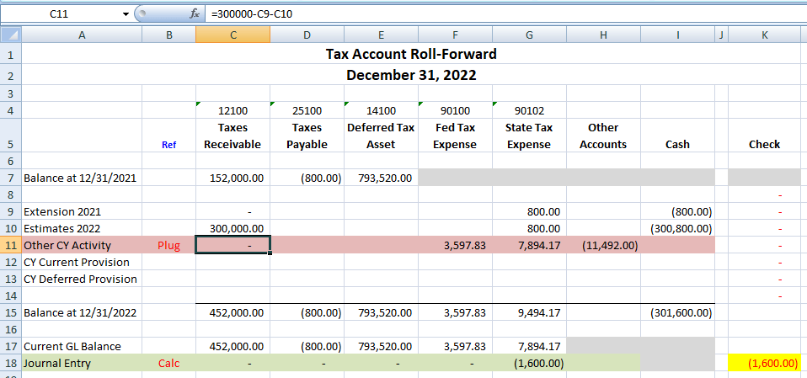Click cell with account number 12100
This screenshot has height=378, width=807.
[x=232, y=110]
